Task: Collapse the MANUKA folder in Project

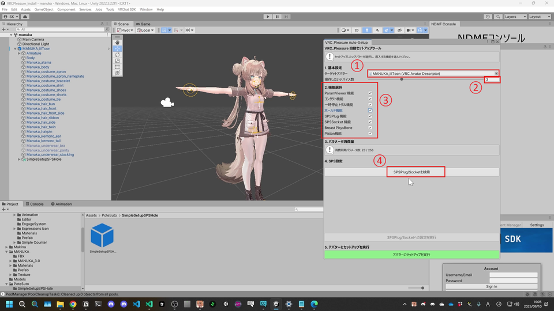Action: pos(6,252)
